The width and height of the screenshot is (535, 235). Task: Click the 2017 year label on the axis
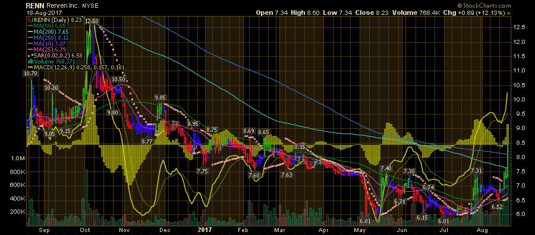pyautogui.click(x=204, y=229)
